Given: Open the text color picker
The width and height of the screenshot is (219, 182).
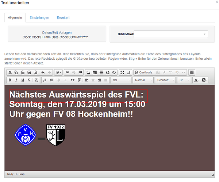Looking at the screenshot, I should [197, 80].
